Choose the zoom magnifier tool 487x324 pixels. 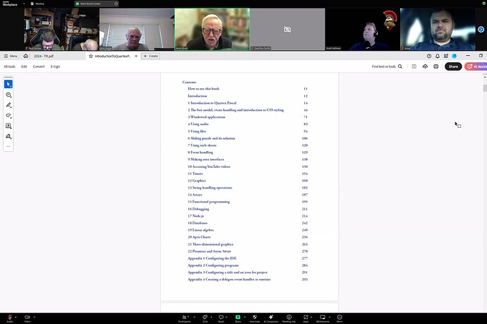(x=8, y=95)
